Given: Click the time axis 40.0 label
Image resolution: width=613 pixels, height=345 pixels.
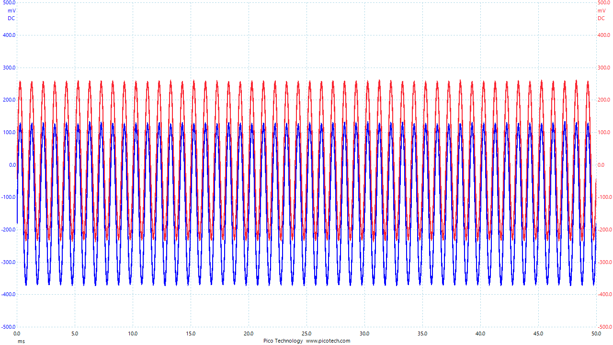Looking at the screenshot, I should coord(480,333).
